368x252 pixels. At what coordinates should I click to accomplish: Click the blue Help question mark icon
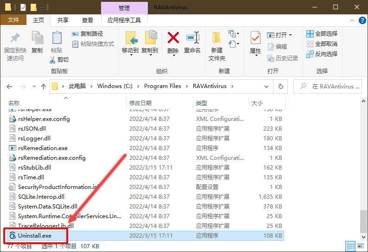pyautogui.click(x=362, y=20)
